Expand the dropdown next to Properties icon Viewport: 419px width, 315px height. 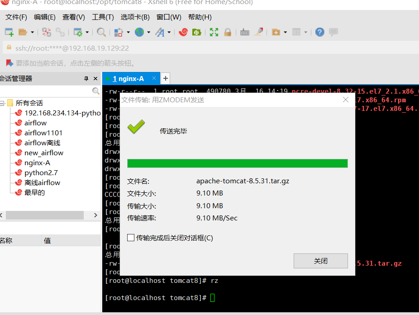pos(87,32)
